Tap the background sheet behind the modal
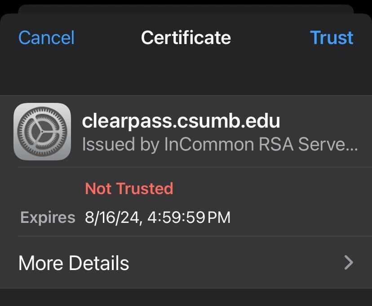The width and height of the screenshot is (372, 306). [186, 9]
